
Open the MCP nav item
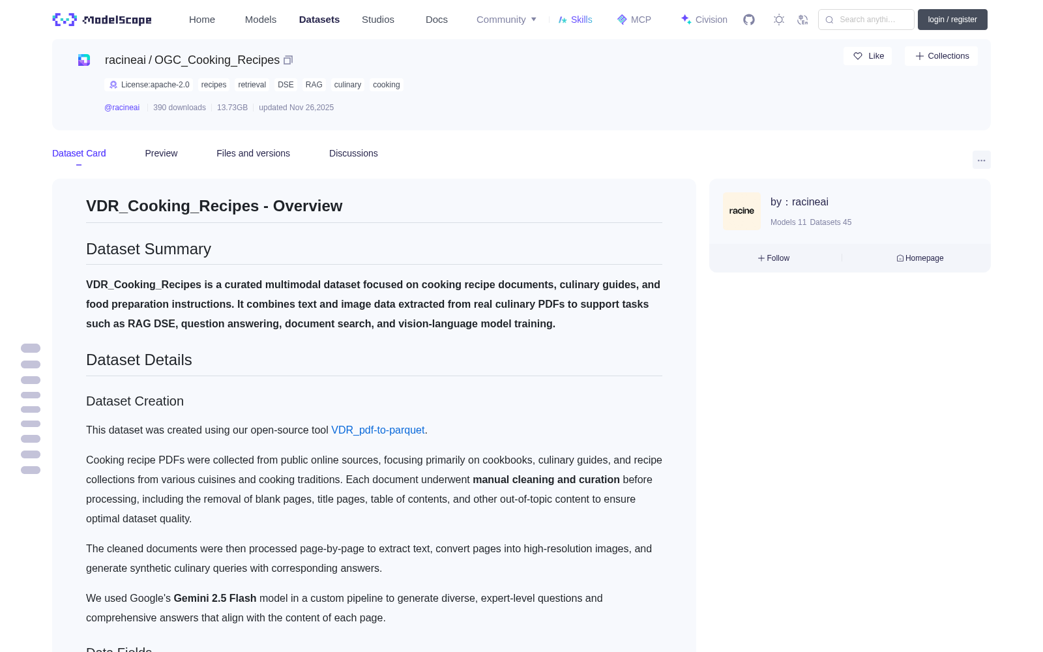pyautogui.click(x=634, y=20)
